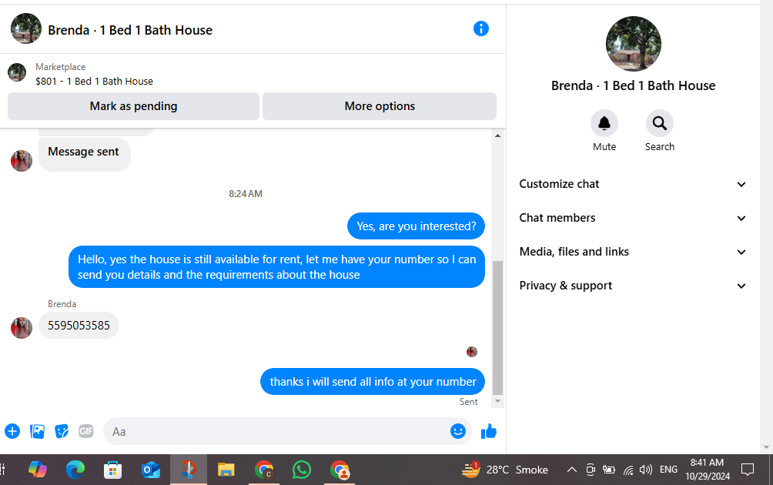Open conversation info with the blue info icon
The image size is (773, 485).
pos(480,28)
